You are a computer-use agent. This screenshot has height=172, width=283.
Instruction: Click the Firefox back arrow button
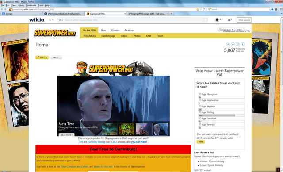(2, 9)
